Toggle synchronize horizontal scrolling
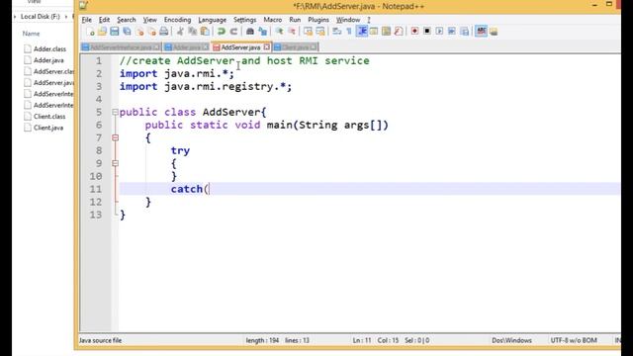633x356 pixels. click(320, 32)
